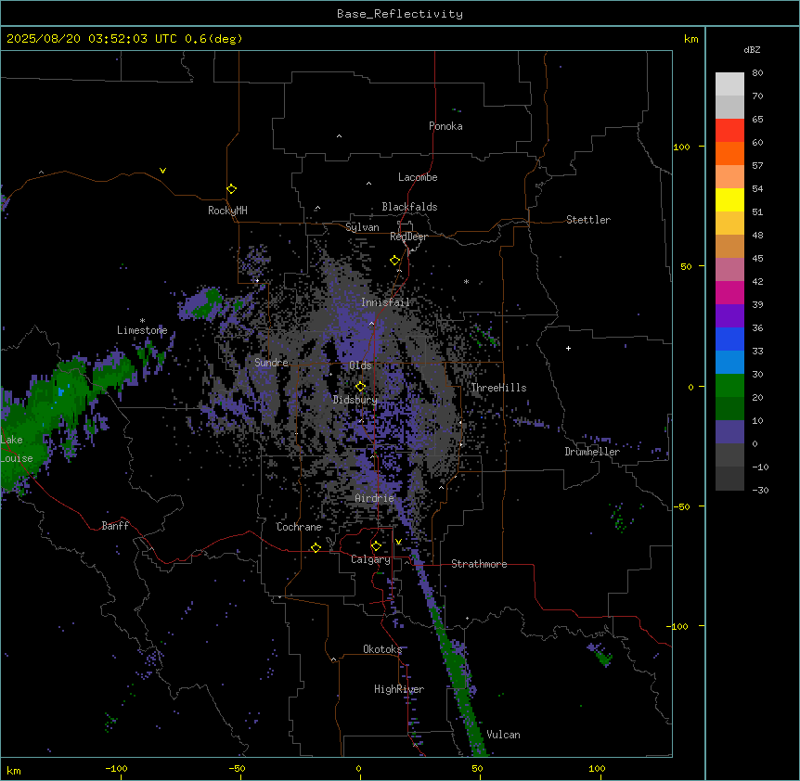Click the -50 tick label on horizontal axis
The width and height of the screenshot is (800, 781).
coord(237,768)
